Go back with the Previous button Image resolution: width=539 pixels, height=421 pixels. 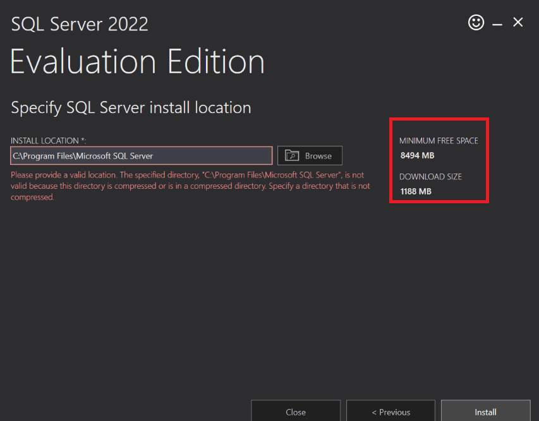(391, 411)
